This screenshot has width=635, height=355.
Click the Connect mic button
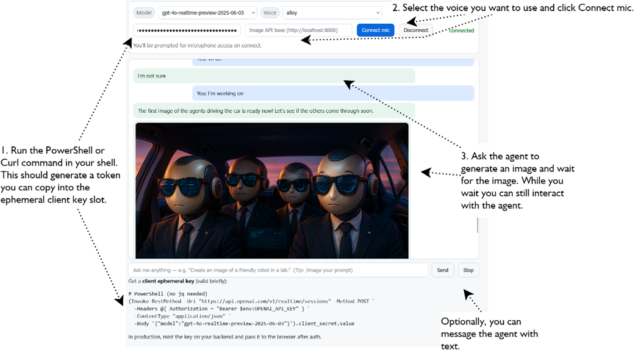pyautogui.click(x=375, y=30)
